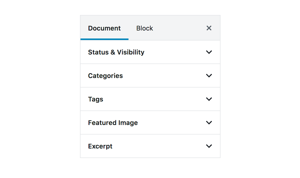This screenshot has width=300, height=178.
Task: Select the Document tab
Action: (104, 28)
